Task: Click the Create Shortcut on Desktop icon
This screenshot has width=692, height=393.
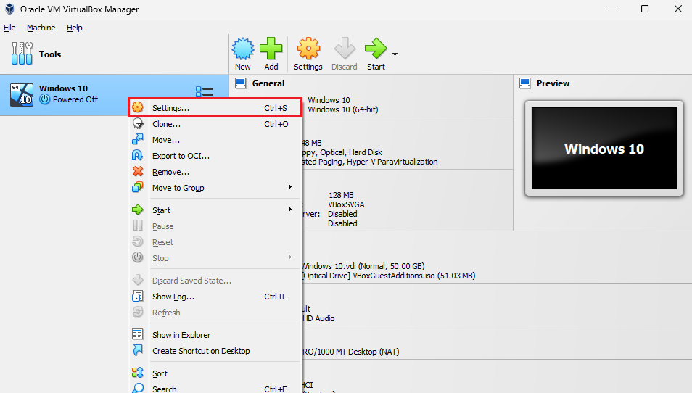Action: coord(138,350)
